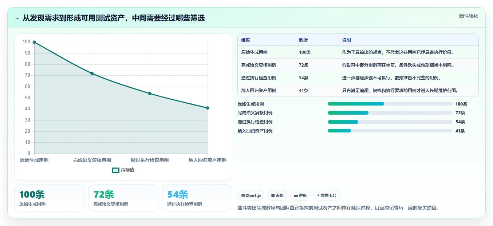Click the 原始生成用例 progress bar
Viewport: 493px width, 226px height.
pyautogui.click(x=390, y=104)
